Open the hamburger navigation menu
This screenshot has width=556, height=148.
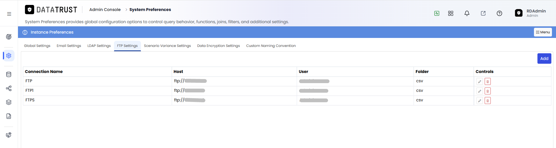(9, 14)
